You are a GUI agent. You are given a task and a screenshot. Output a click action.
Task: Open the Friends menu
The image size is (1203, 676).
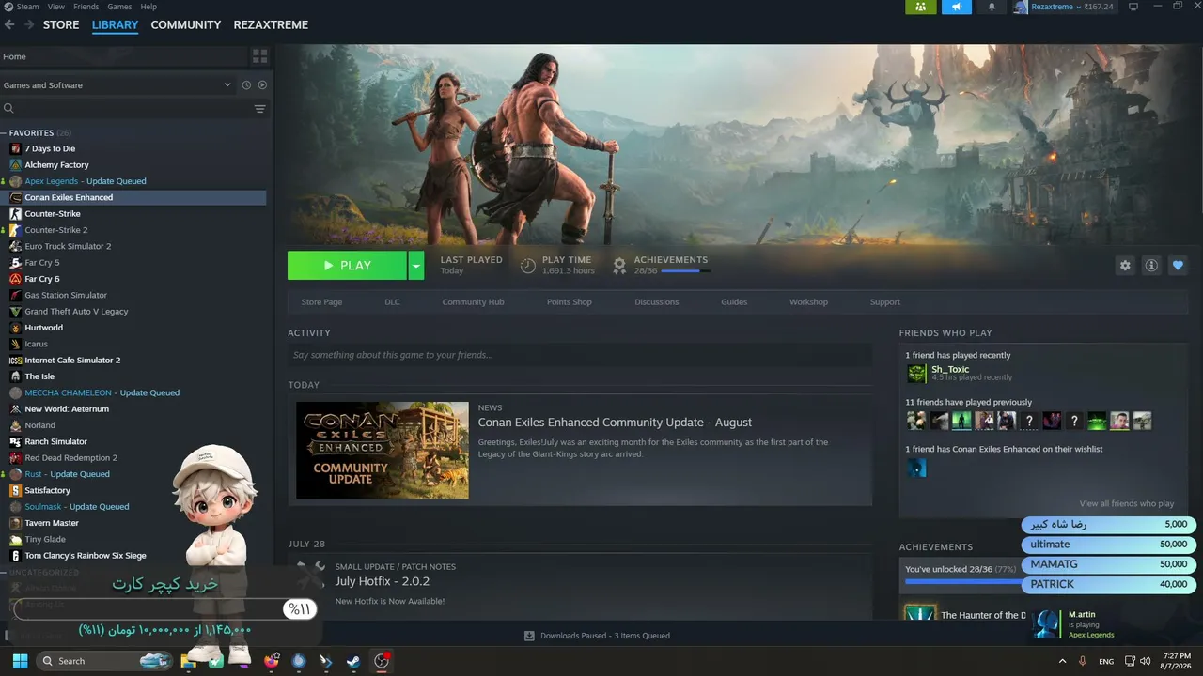(86, 7)
